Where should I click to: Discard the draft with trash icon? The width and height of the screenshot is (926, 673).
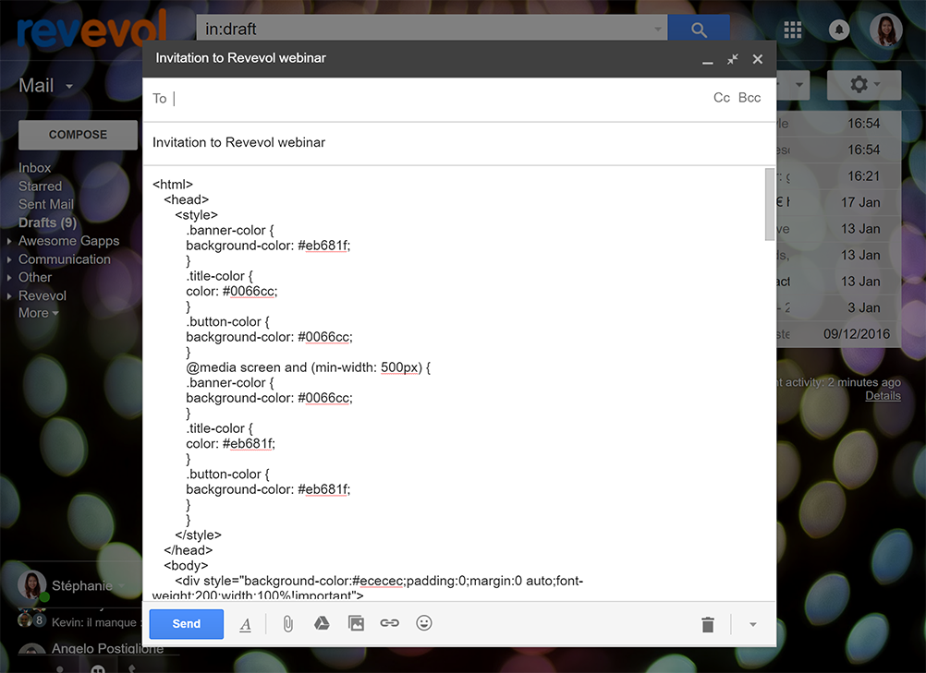point(708,624)
